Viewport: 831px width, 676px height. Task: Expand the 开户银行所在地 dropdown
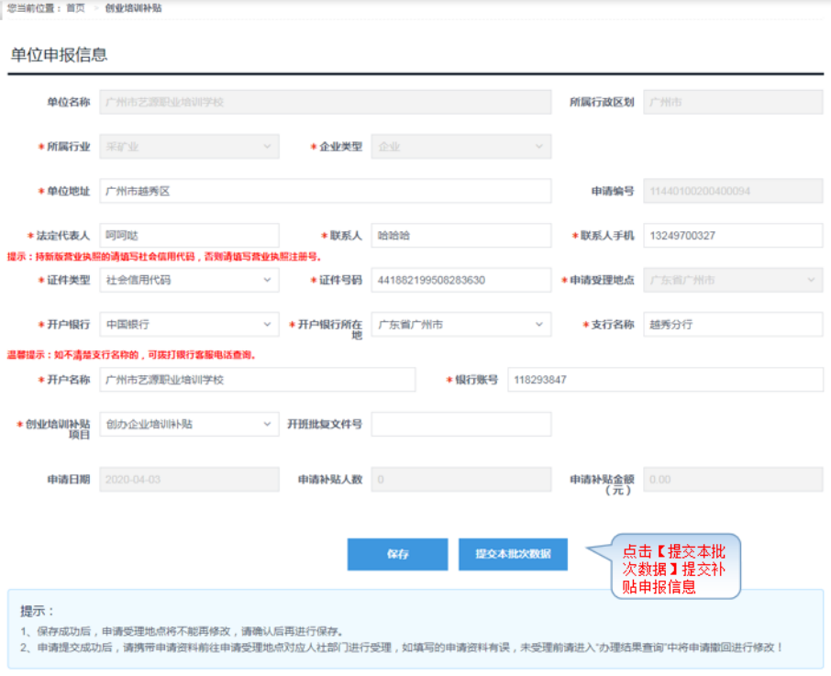pos(460,325)
